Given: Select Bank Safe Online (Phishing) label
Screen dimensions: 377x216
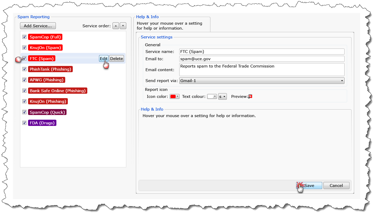Looking at the screenshot, I should pos(58,91).
